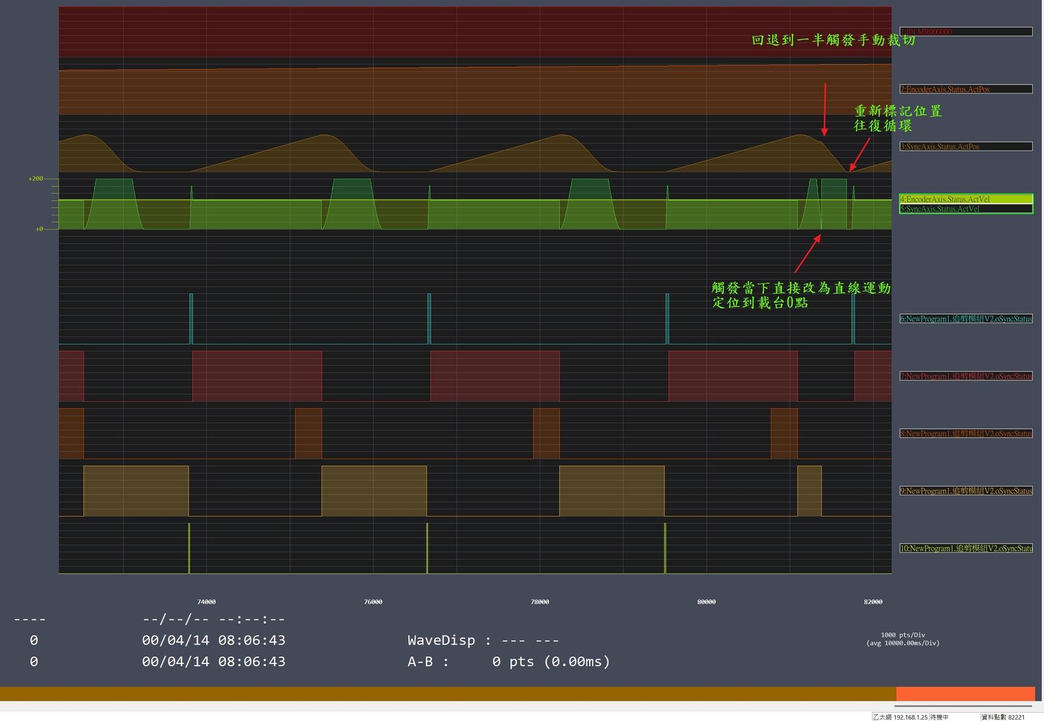Click the highlighted 4:EncoderAxis.Status.ActVel channel label
This screenshot has height=721, width=1044.
(966, 199)
